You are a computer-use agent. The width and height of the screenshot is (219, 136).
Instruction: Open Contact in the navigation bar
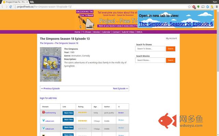(x=116, y=32)
